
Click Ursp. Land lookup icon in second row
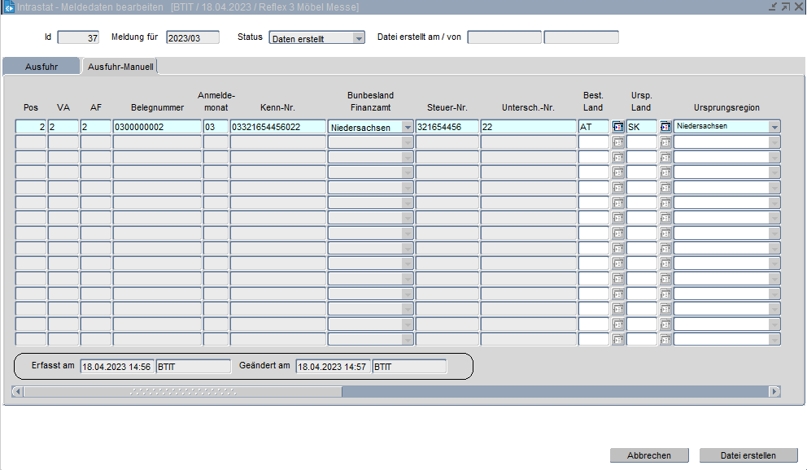pos(665,142)
